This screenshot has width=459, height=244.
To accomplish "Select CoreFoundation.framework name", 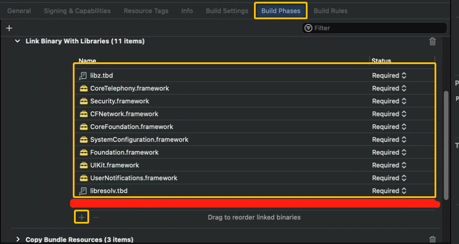I will click(132, 127).
